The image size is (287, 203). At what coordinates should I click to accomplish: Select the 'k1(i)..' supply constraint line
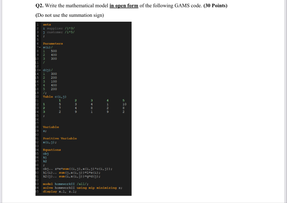pyautogui.click(x=71, y=173)
